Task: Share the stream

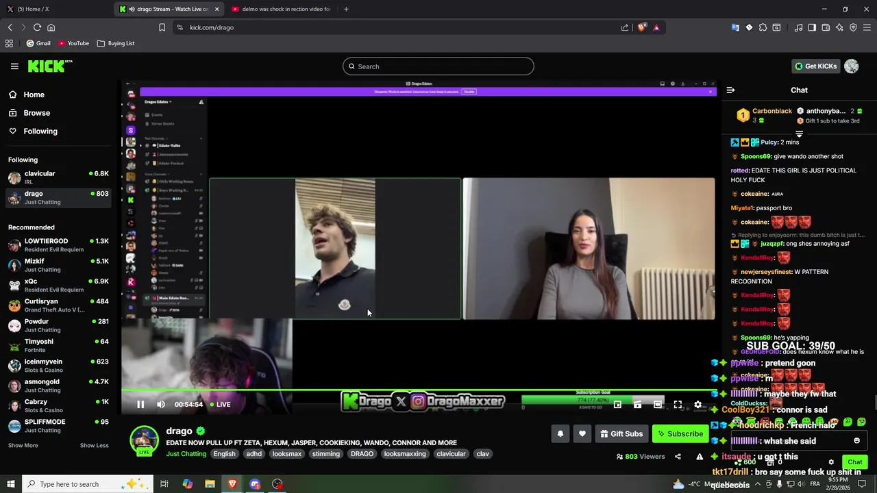Action: pos(678,457)
